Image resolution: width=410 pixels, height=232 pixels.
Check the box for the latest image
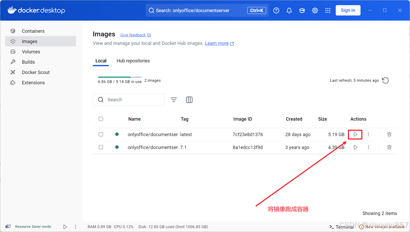101,134
